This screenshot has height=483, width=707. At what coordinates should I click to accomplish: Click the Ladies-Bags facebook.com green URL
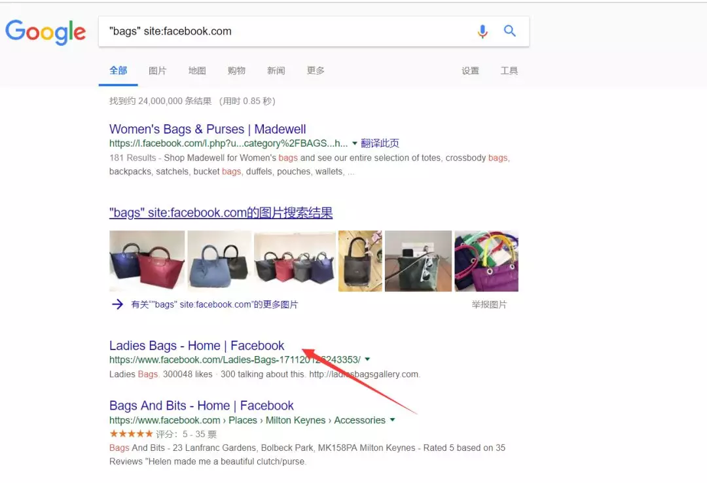tap(235, 360)
